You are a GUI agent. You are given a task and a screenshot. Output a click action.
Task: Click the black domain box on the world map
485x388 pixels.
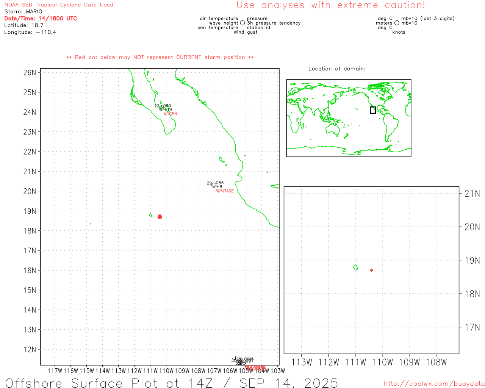(x=373, y=110)
